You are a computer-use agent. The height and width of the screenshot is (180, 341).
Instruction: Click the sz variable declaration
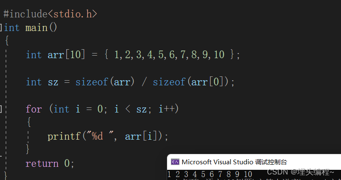[x=53, y=82]
